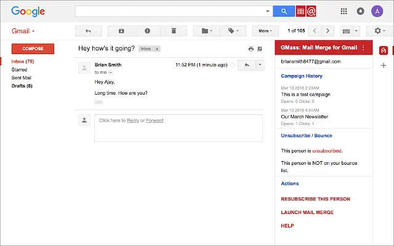Star the message from Brian Smith

click(233, 65)
